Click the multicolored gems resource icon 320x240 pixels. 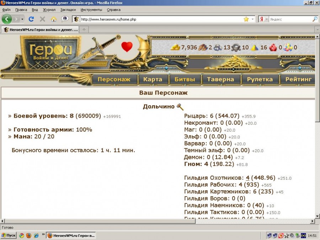(x=288, y=48)
